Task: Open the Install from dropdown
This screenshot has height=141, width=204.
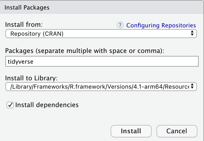Action: (x=101, y=34)
